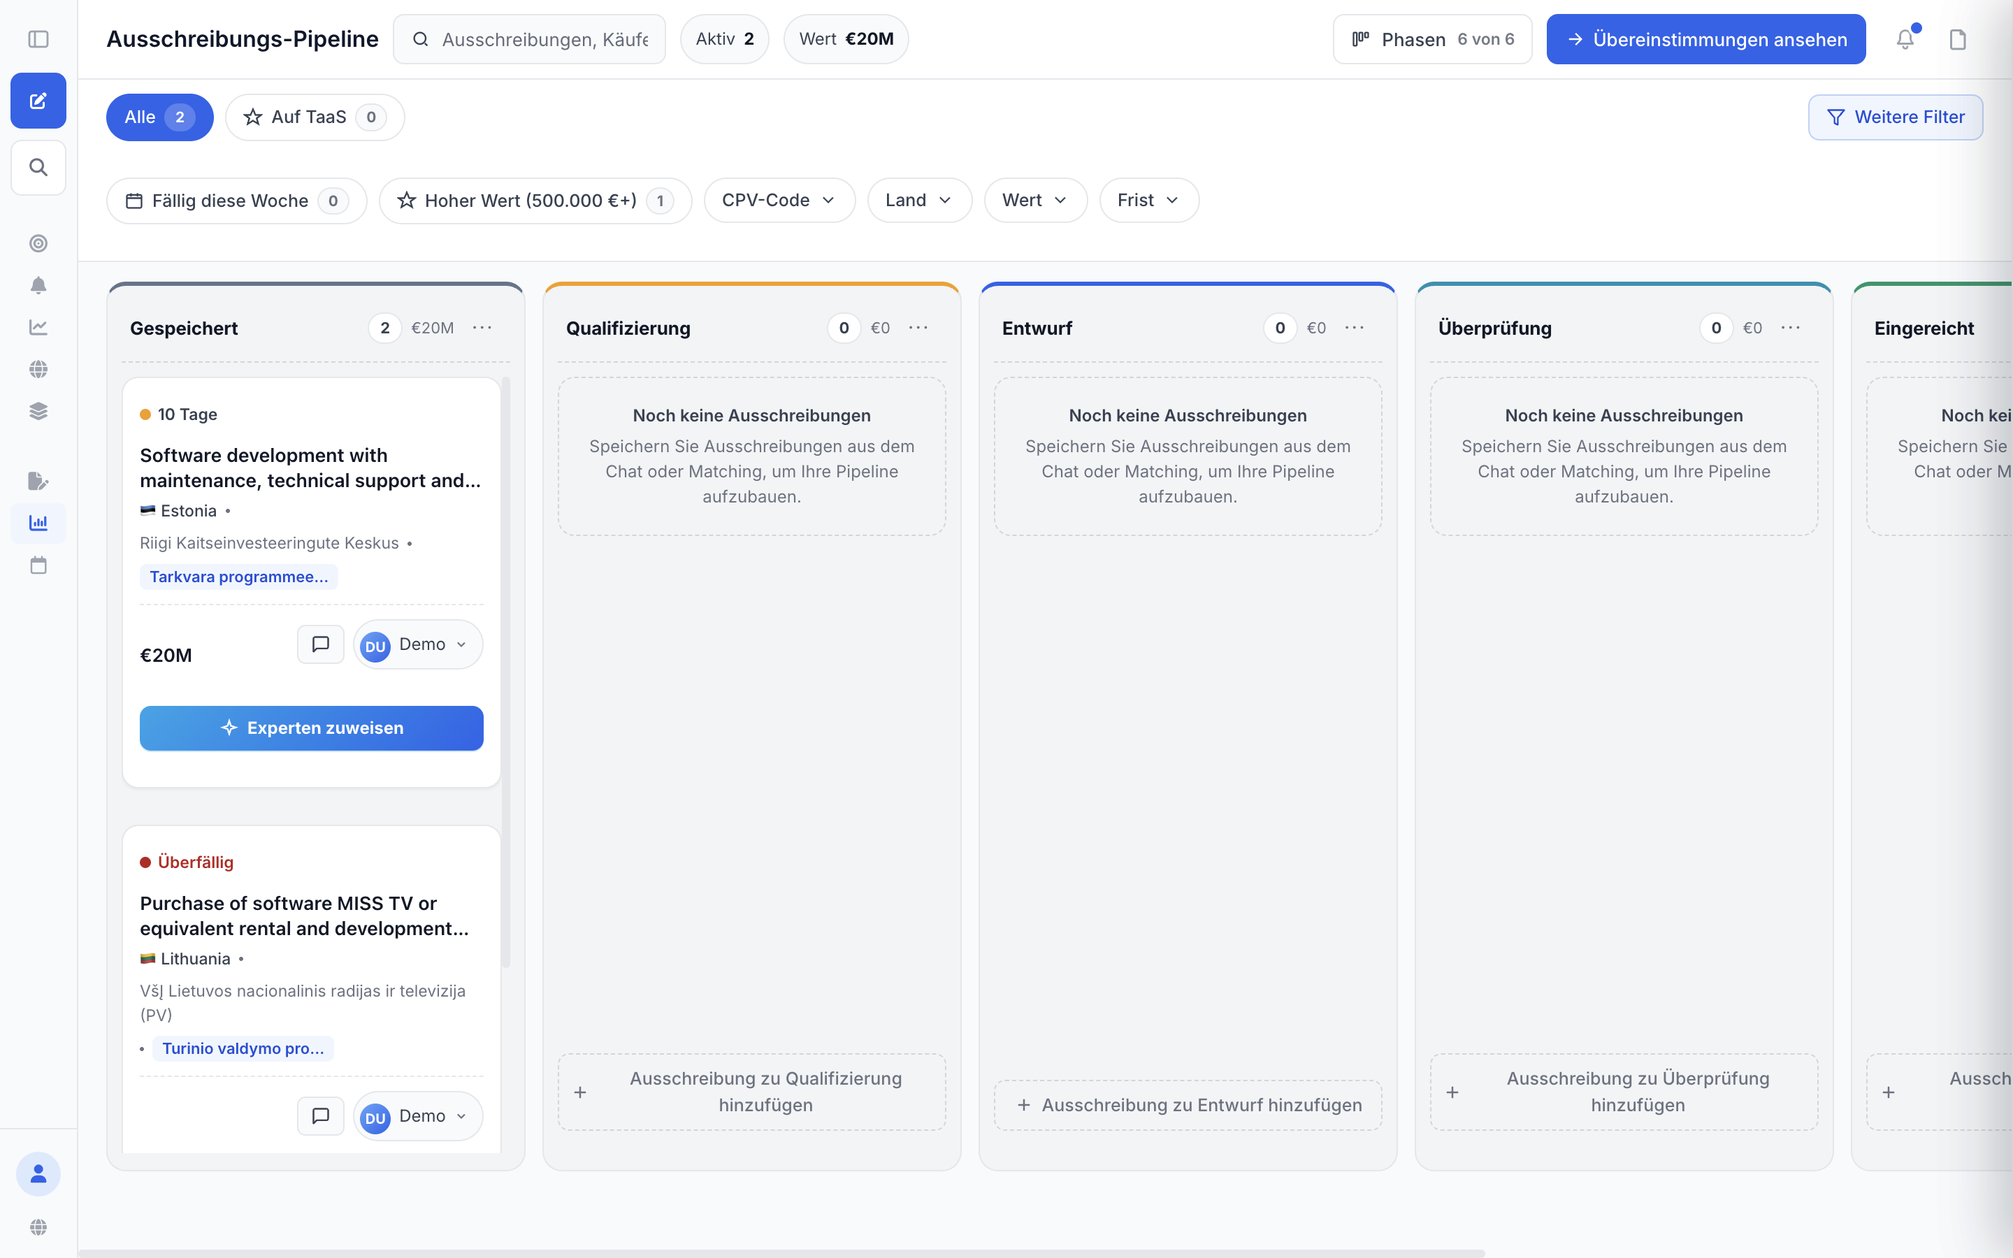Screen dimensions: 2013x1258
Task: Click the Gespeichert column heading
Action: (x=184, y=328)
